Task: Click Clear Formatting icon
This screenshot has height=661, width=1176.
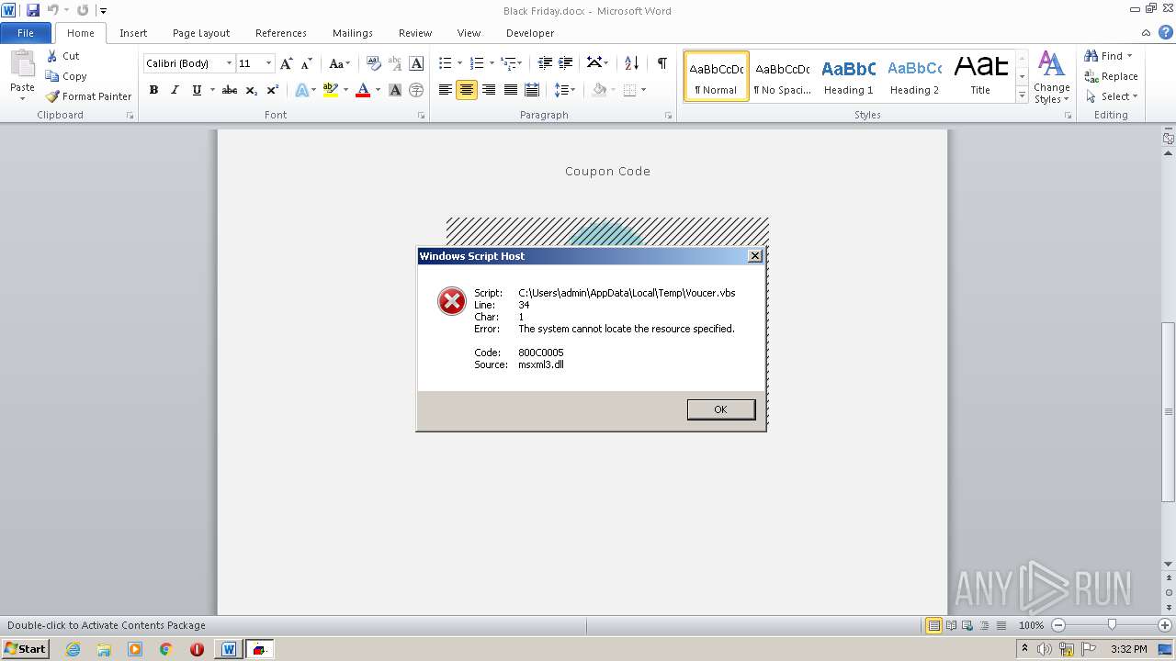Action: [x=373, y=63]
